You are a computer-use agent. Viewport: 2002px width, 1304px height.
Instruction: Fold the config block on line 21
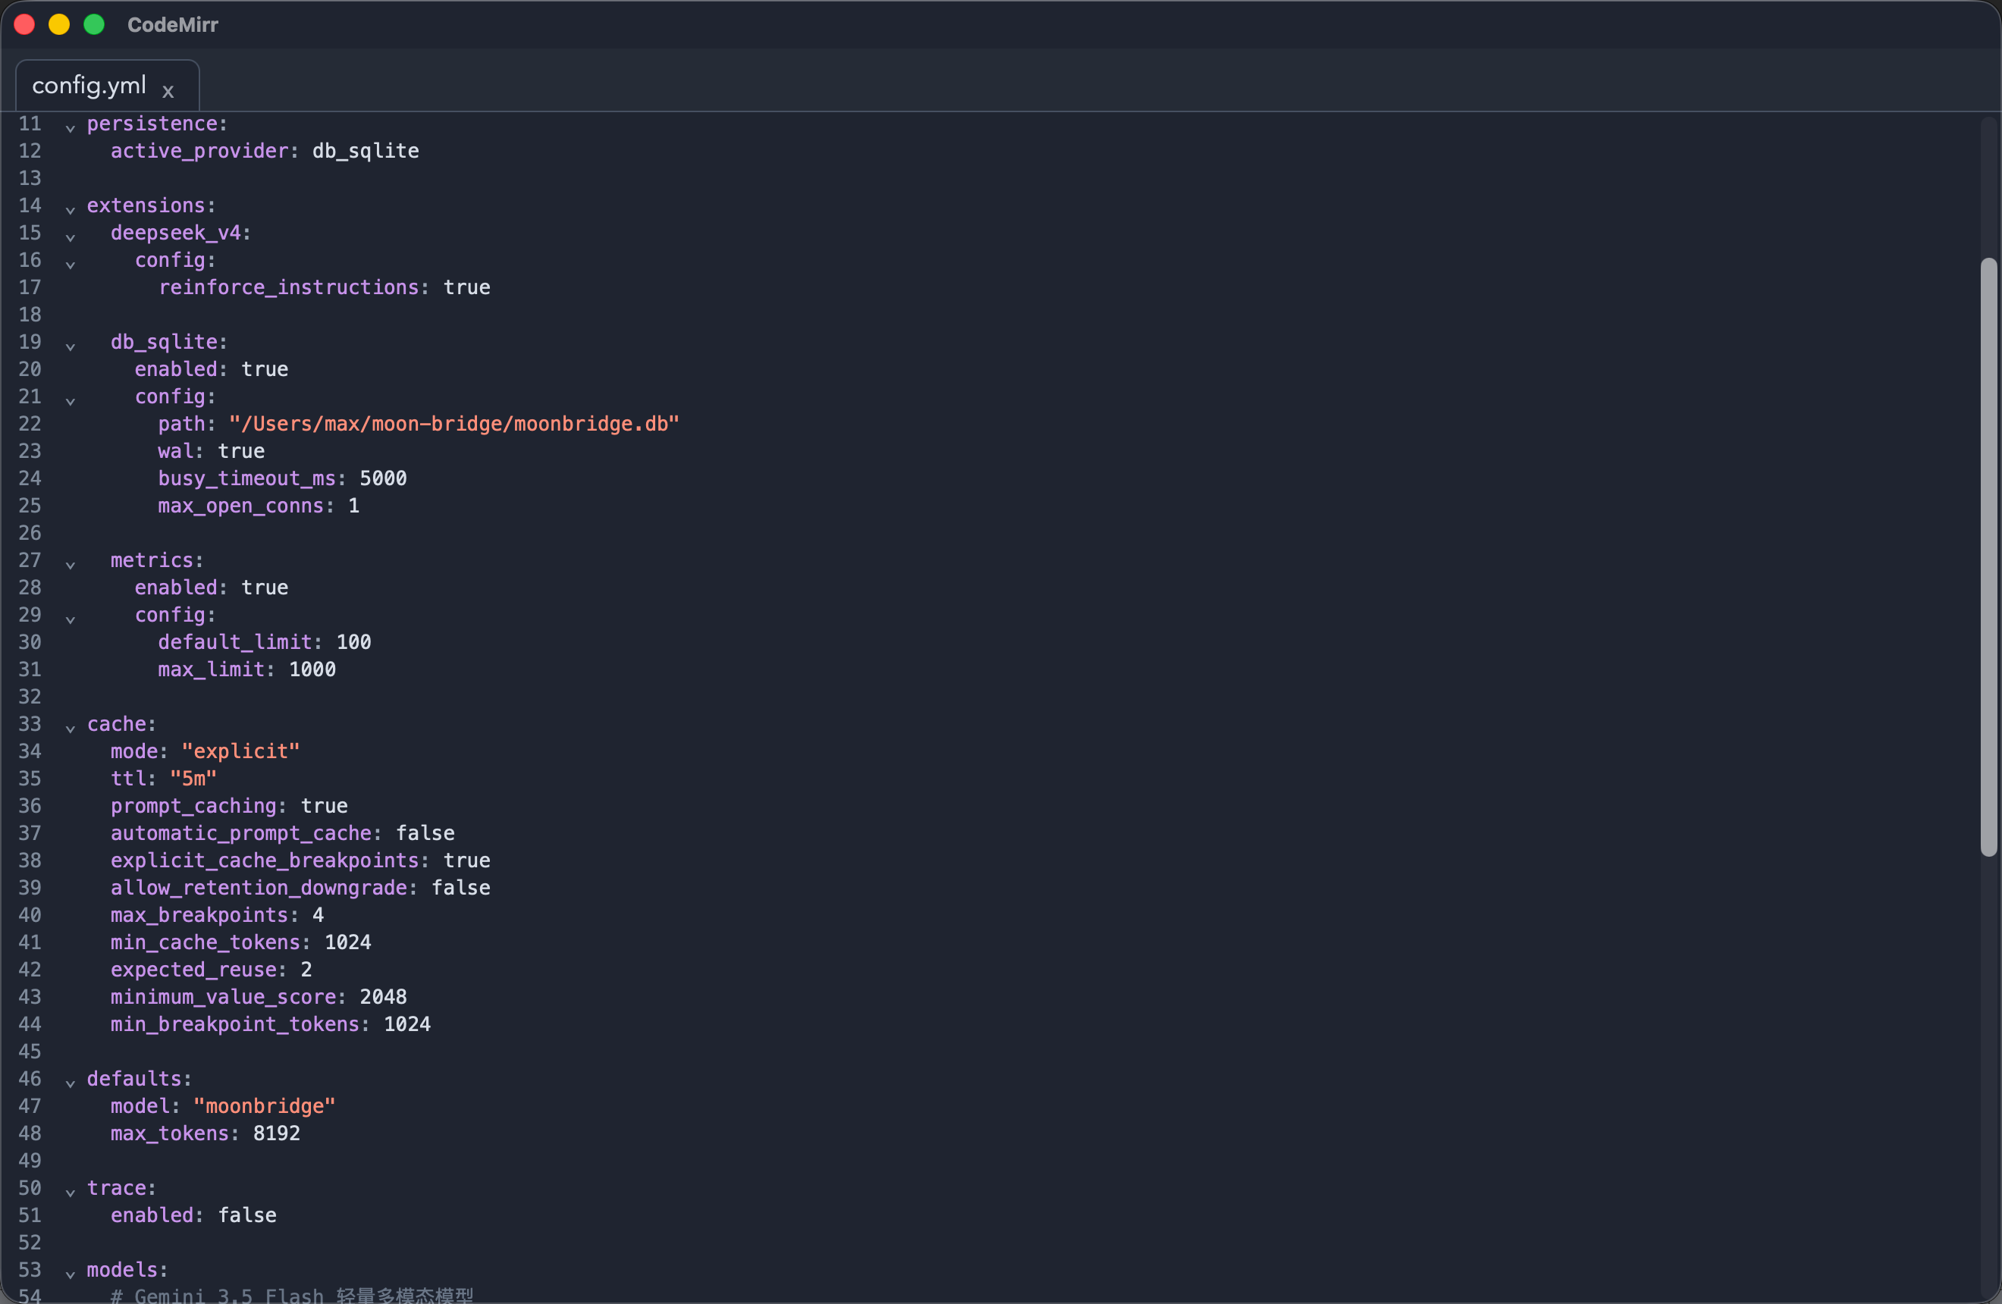point(71,400)
